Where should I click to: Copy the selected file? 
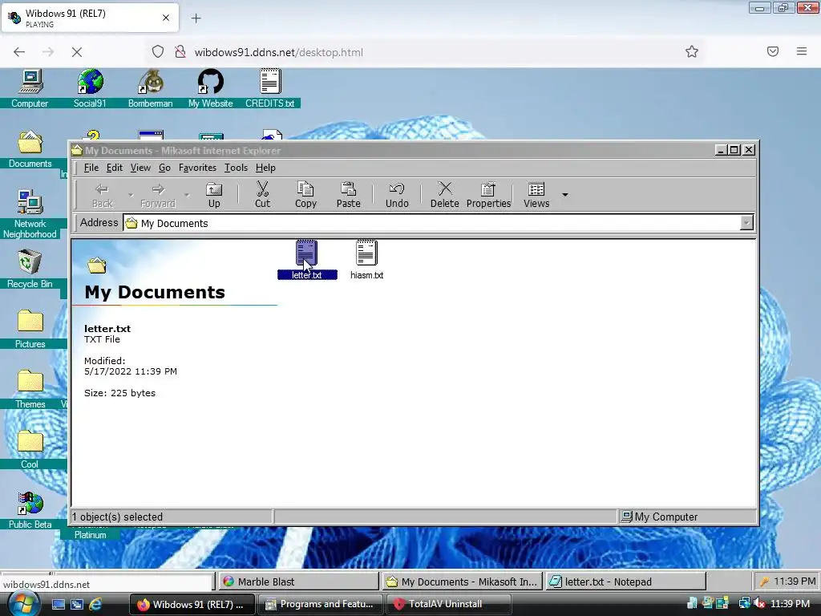tap(305, 195)
